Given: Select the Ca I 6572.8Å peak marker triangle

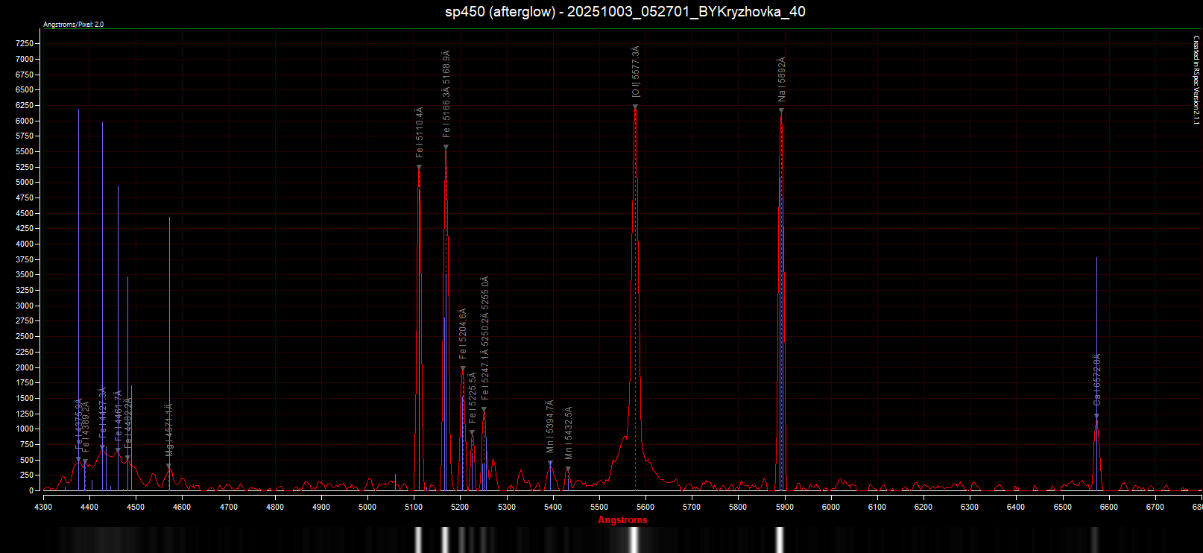Looking at the screenshot, I should (1096, 416).
